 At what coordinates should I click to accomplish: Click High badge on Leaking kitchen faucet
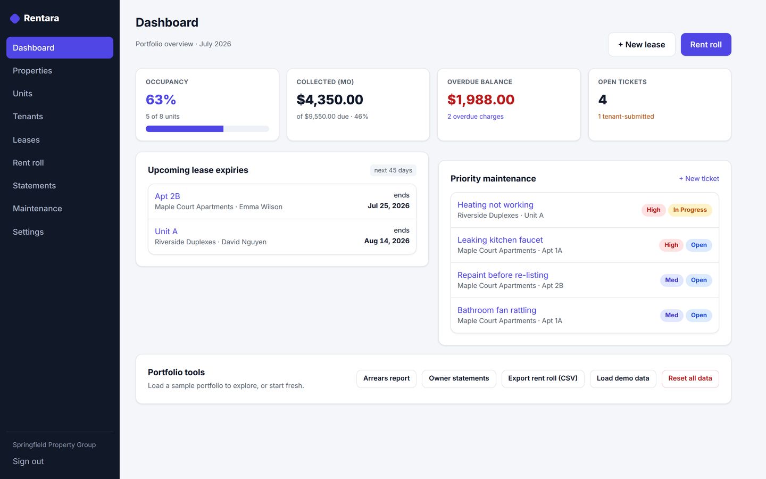[x=671, y=245]
